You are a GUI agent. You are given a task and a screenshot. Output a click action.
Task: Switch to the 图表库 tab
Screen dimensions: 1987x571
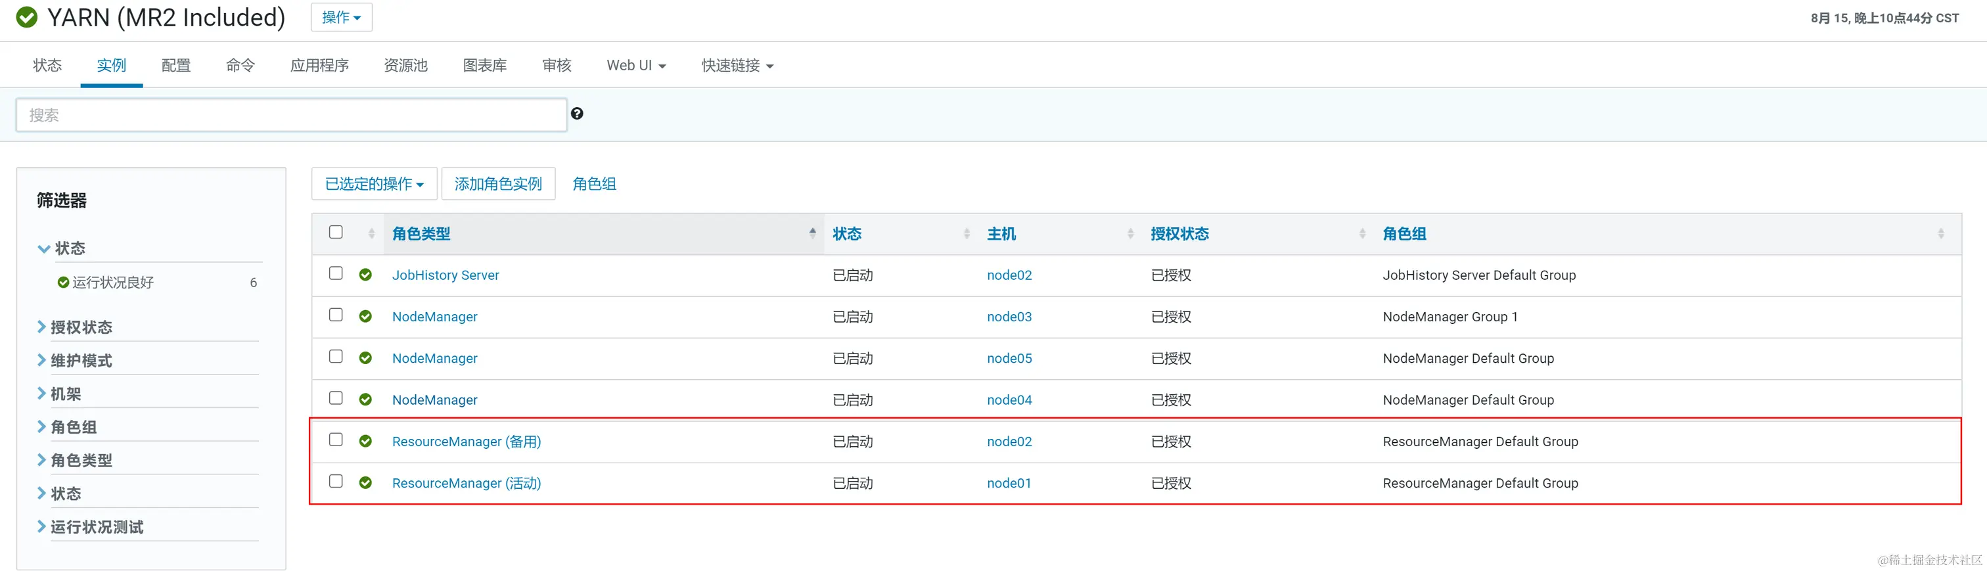click(x=485, y=66)
